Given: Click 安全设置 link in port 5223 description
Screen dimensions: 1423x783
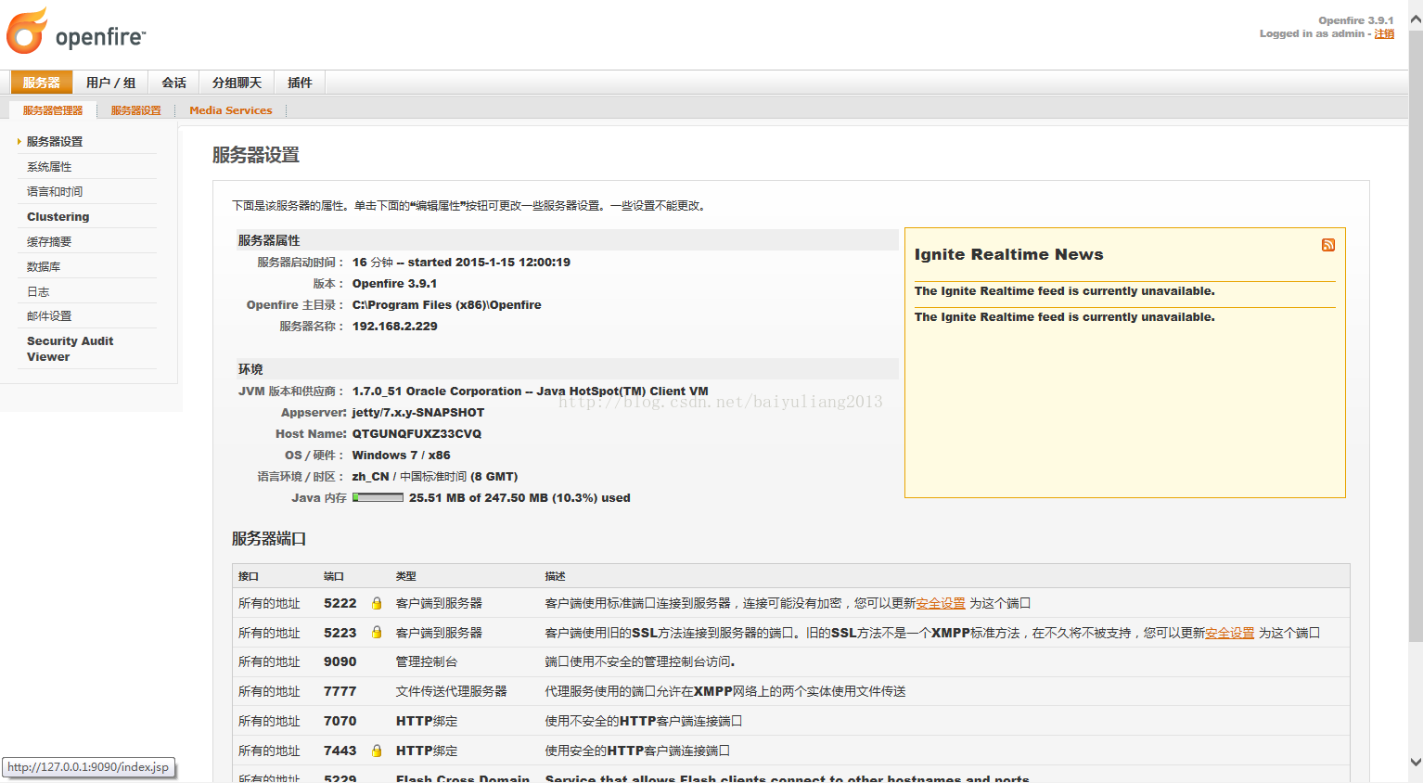Looking at the screenshot, I should 1229,633.
